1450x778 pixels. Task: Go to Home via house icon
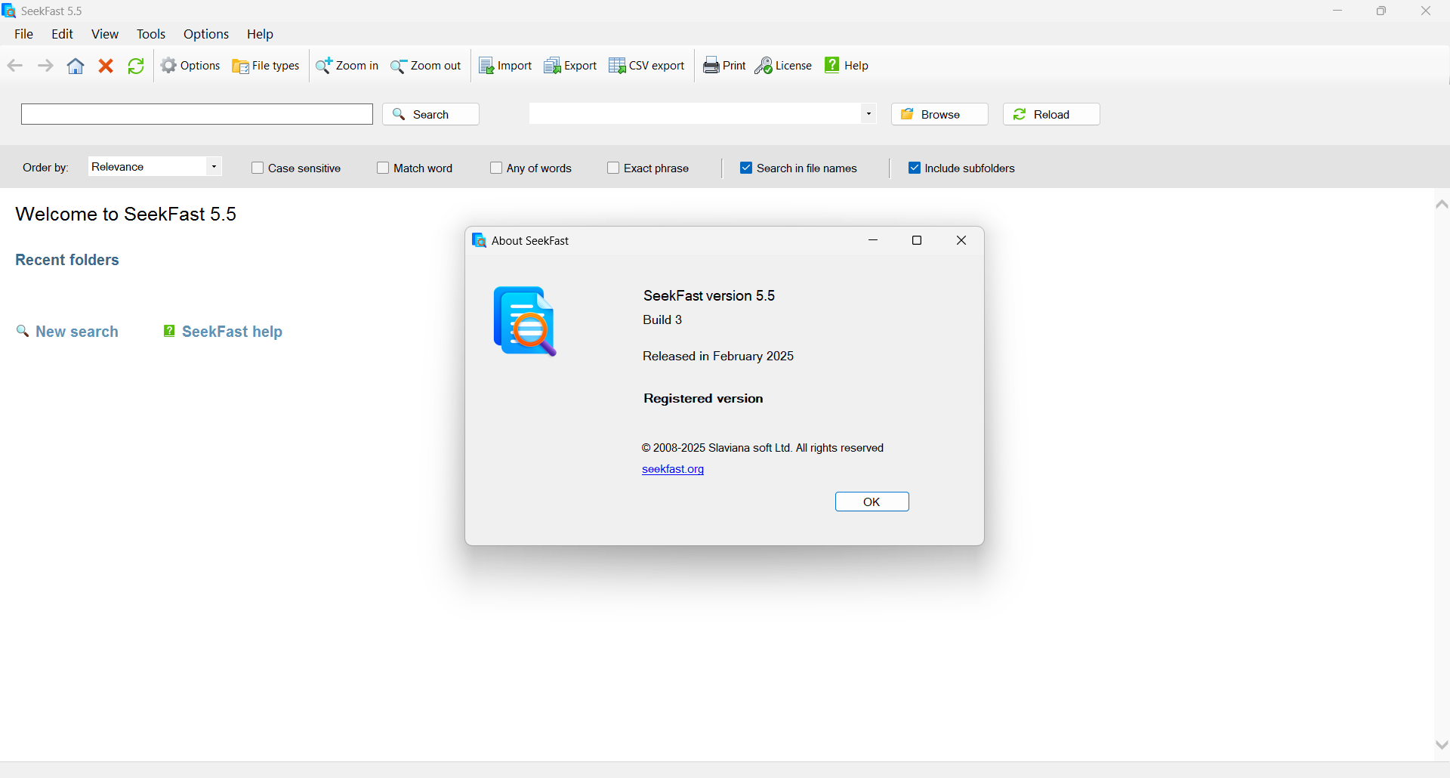(x=76, y=66)
